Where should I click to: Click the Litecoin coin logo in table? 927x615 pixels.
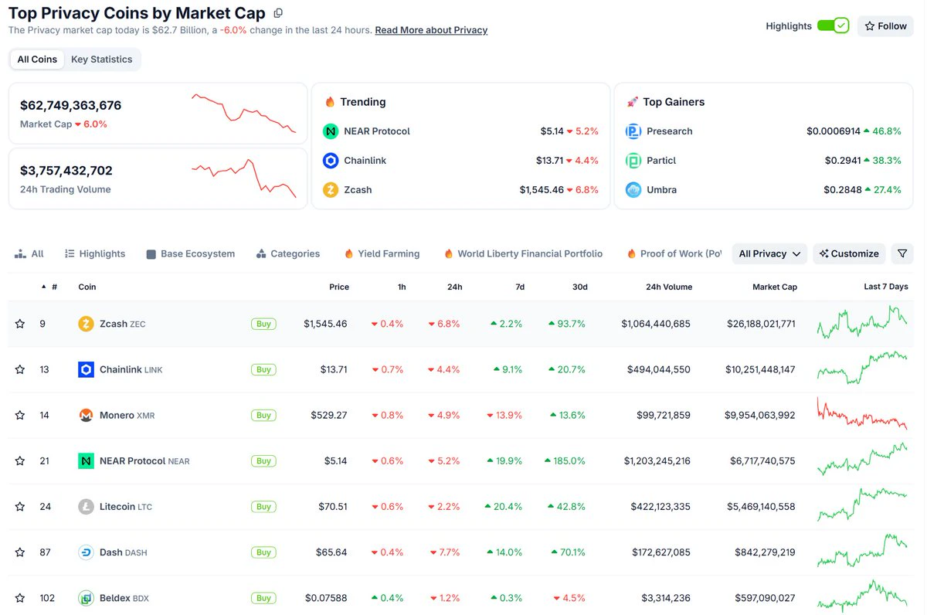[x=86, y=506]
